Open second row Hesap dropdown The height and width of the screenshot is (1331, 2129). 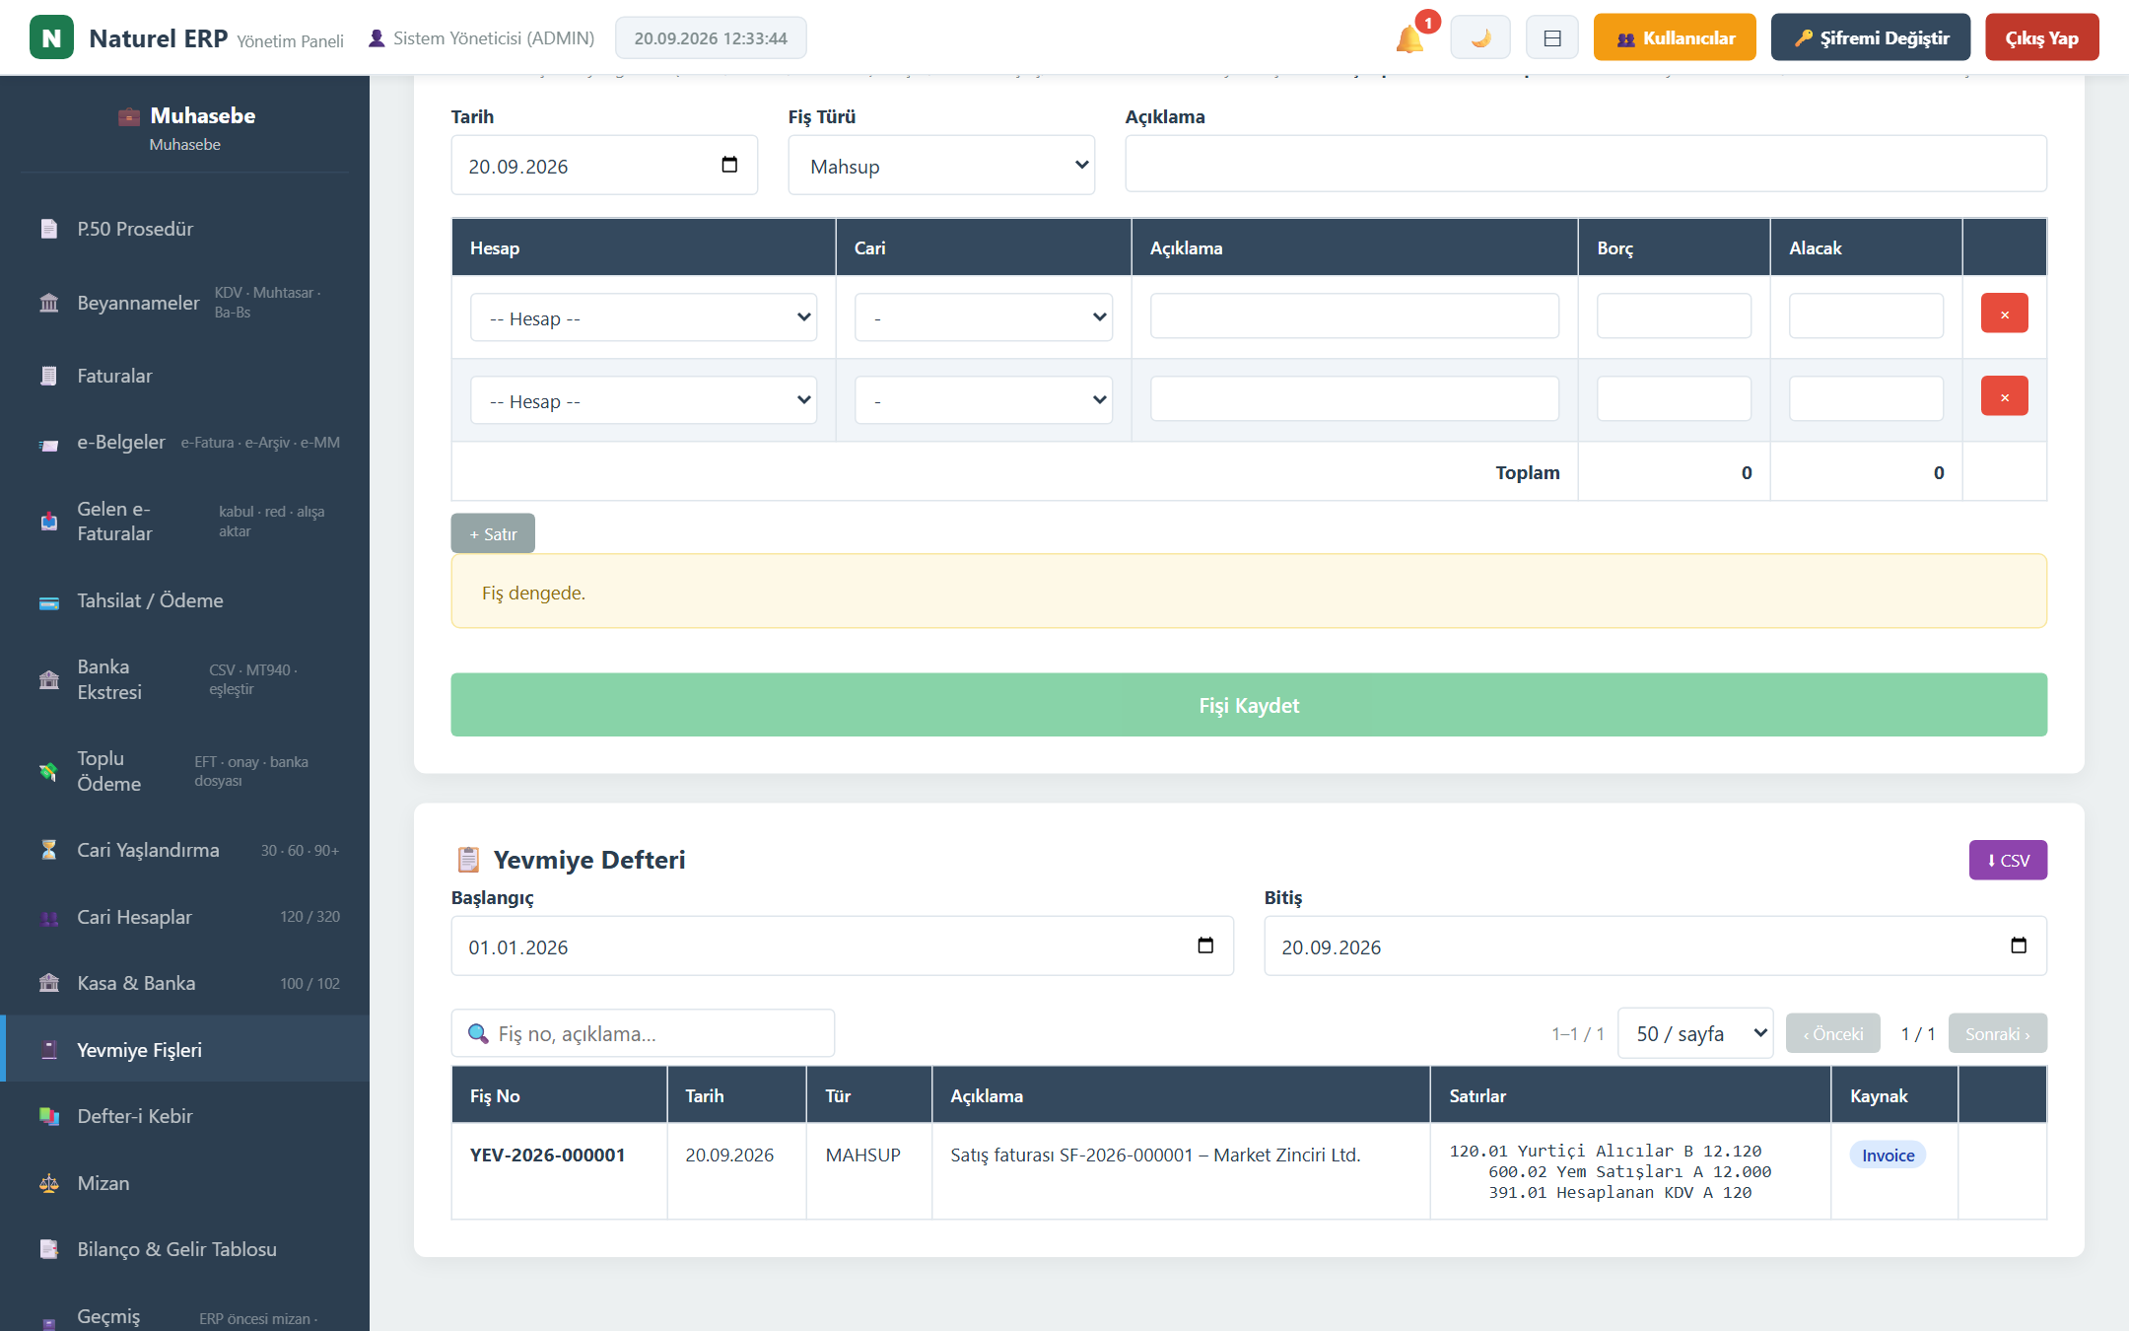tap(644, 400)
